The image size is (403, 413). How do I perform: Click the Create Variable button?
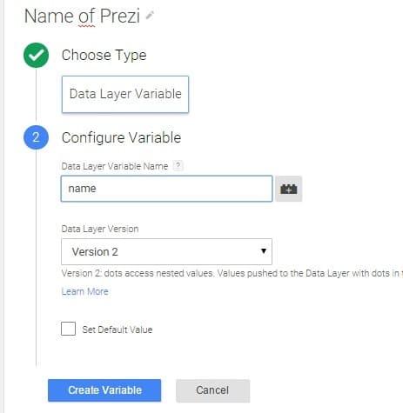point(104,390)
